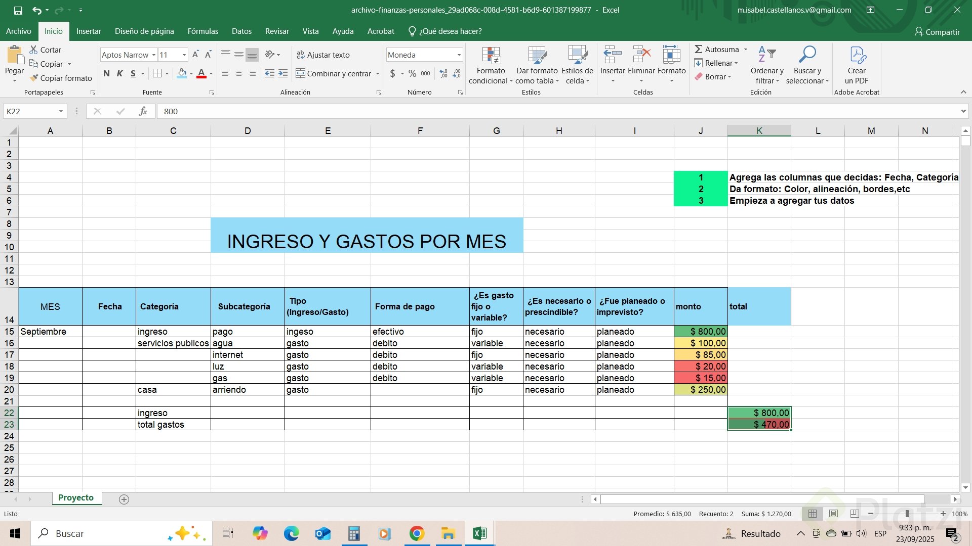Image resolution: width=972 pixels, height=546 pixels.
Task: Open the Fórmulas ribbon tab
Action: tap(202, 31)
